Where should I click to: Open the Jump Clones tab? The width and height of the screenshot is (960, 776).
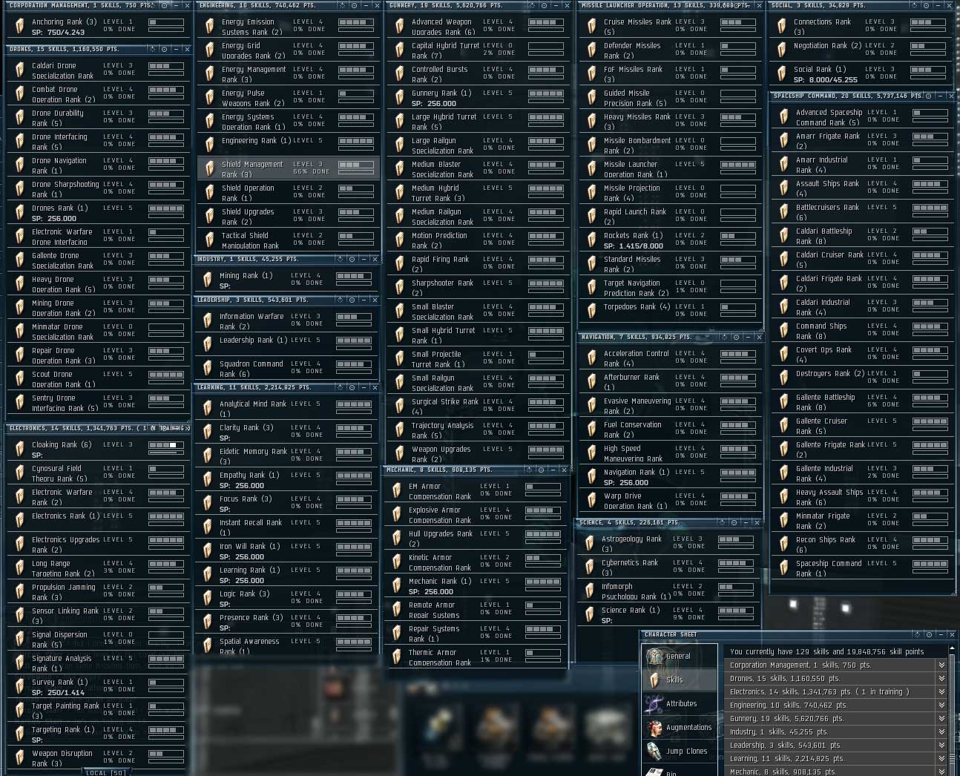680,751
